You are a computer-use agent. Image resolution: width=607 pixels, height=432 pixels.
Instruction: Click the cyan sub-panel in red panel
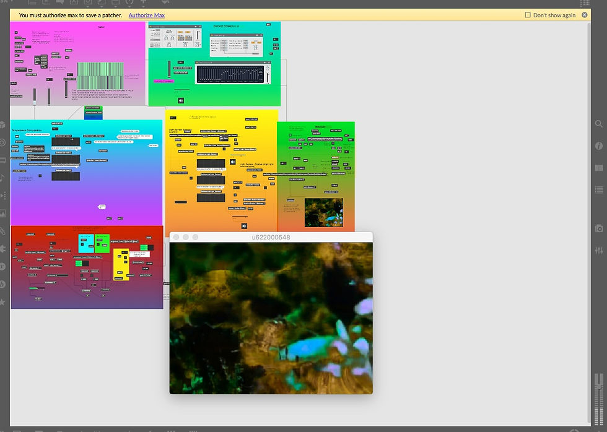[x=86, y=243]
